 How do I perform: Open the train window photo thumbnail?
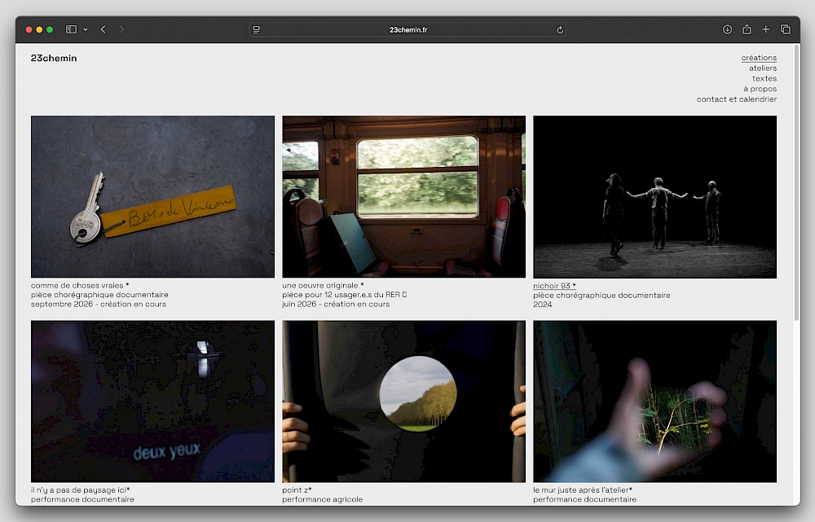point(403,196)
